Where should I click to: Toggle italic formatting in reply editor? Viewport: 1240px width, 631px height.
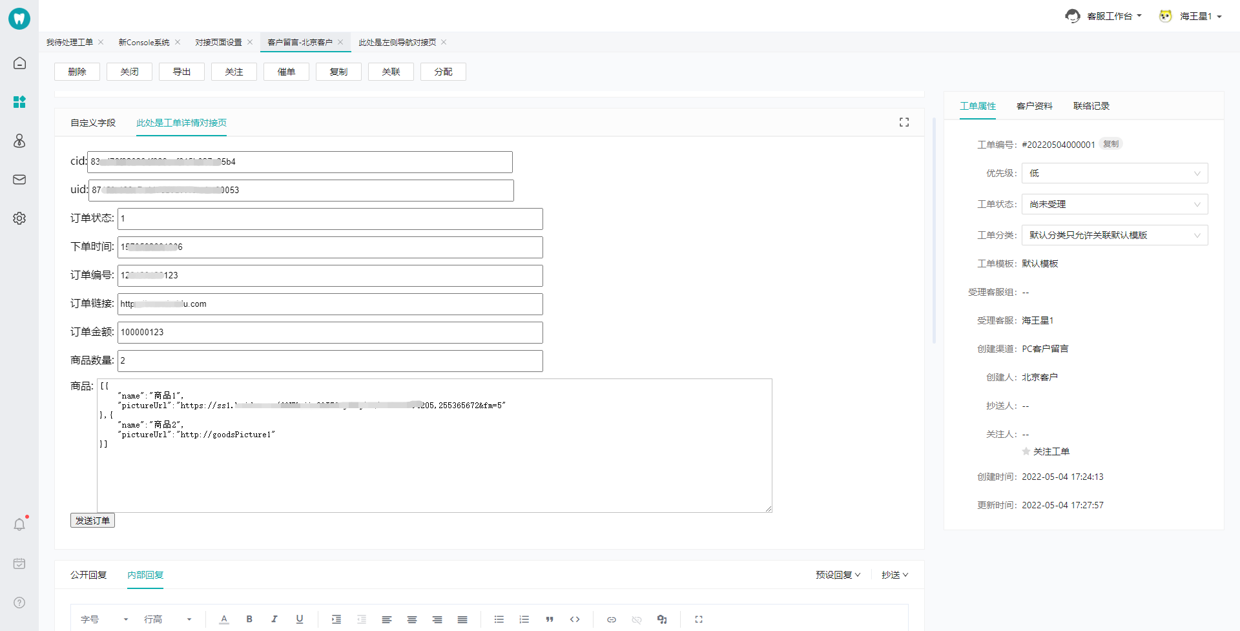click(x=274, y=619)
